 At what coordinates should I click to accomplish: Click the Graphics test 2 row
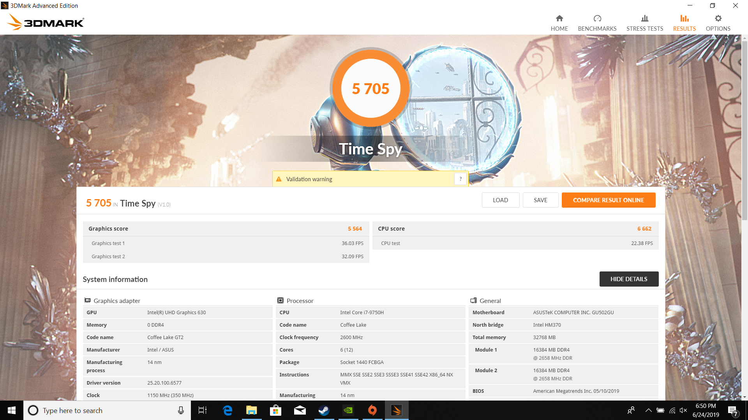226,256
